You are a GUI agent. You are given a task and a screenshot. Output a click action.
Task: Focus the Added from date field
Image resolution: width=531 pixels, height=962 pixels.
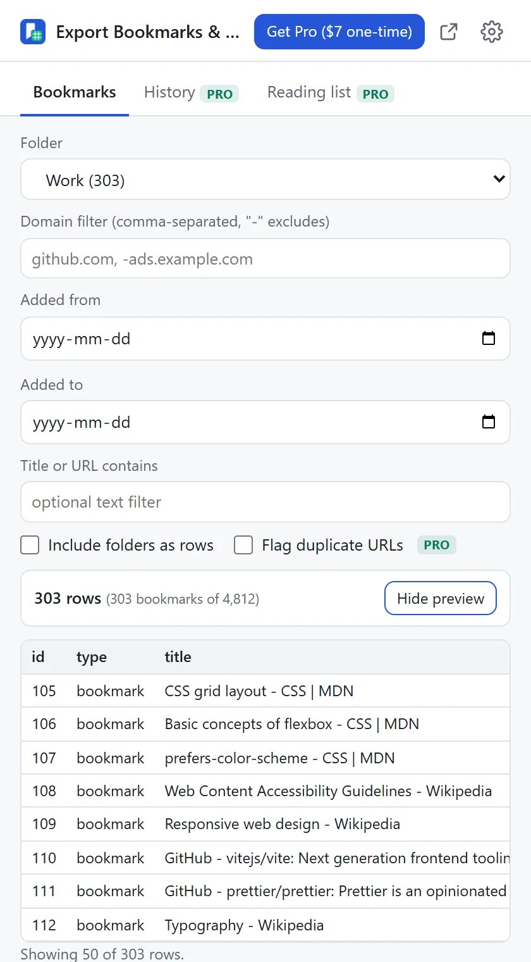265,339
